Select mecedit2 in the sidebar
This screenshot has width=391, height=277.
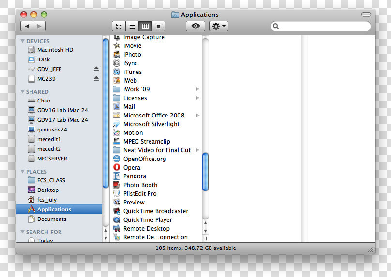pos(60,149)
